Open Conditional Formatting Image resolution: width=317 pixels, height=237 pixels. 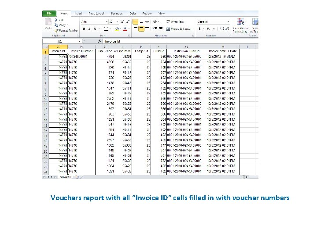point(240,25)
